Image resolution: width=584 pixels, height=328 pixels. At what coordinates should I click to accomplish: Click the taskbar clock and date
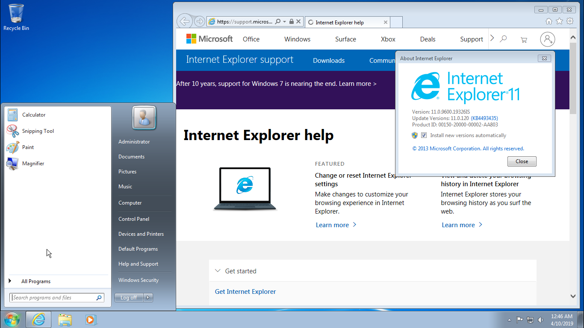[x=562, y=320]
